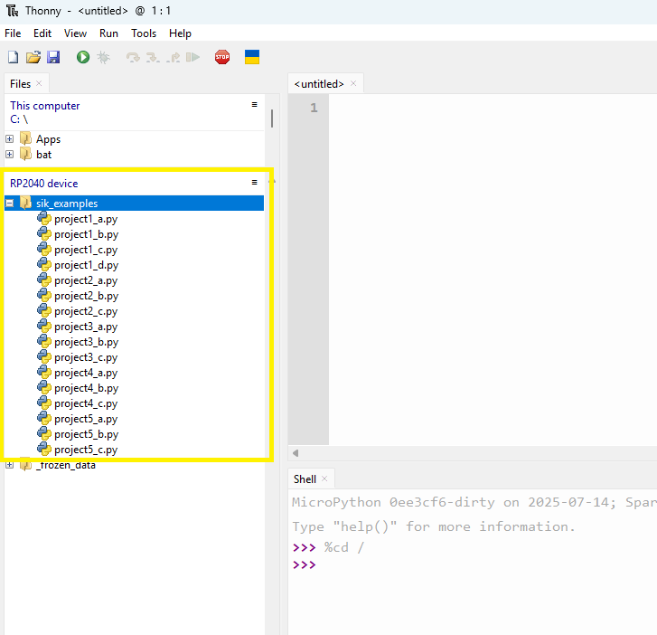
Task: Collapse the sik_examples folder
Action: (10, 204)
